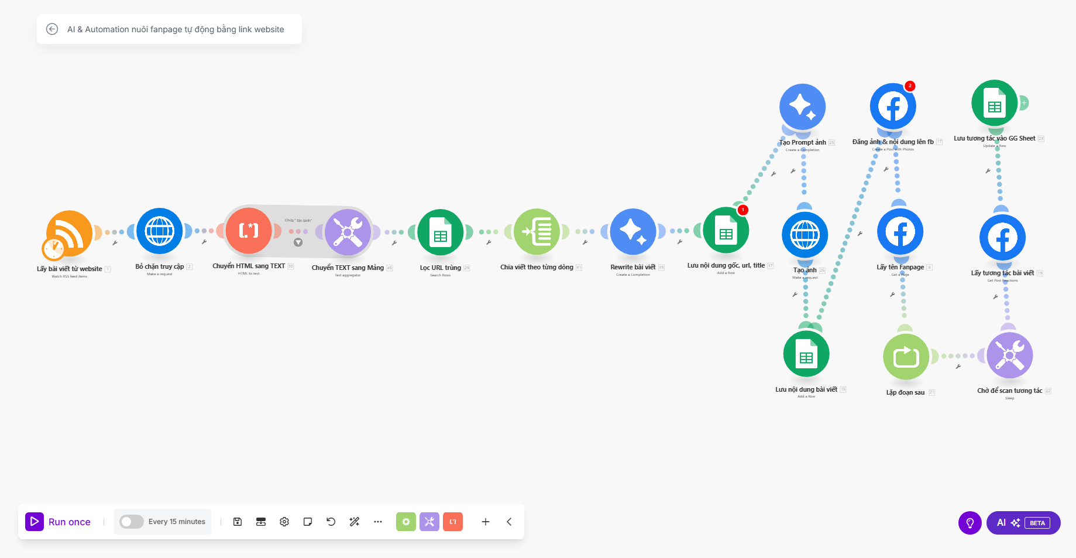Click the plus to add favorite apps

(x=486, y=522)
